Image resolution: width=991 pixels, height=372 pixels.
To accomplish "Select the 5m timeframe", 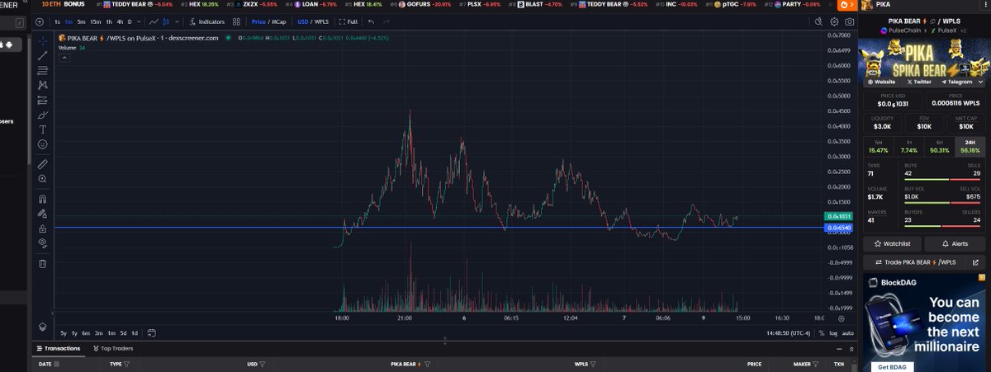I will click(x=81, y=21).
